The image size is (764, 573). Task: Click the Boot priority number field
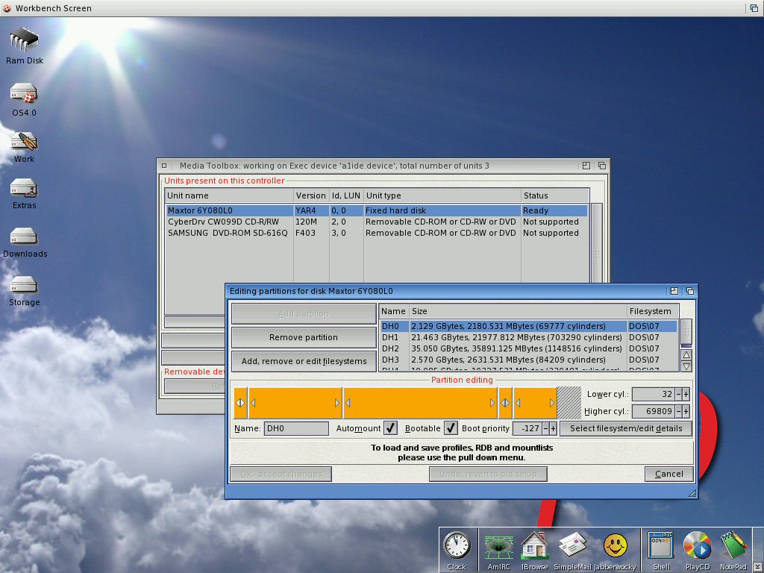(x=527, y=428)
